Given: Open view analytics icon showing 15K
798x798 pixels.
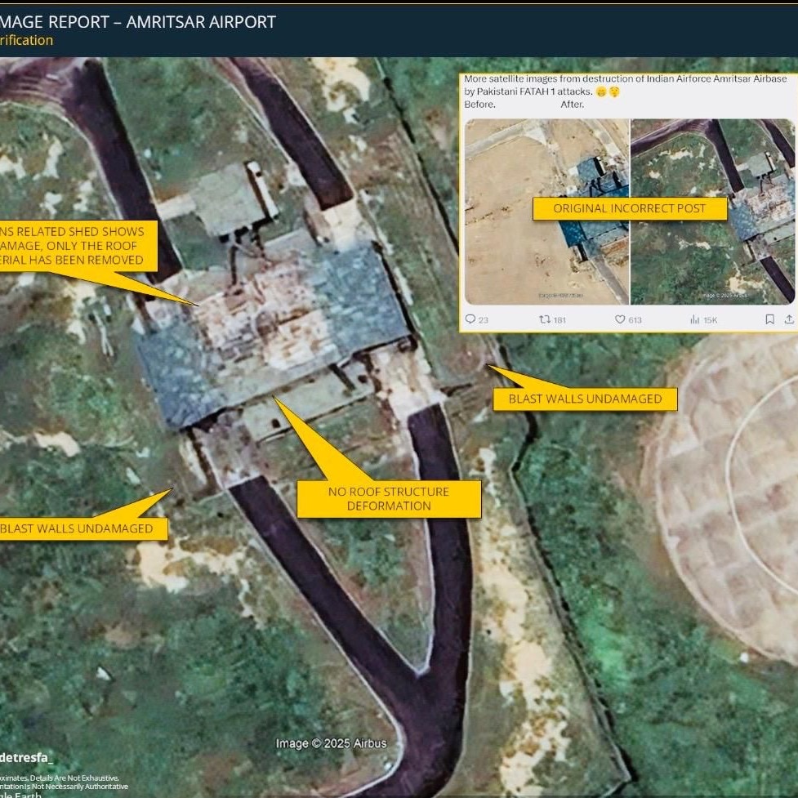Looking at the screenshot, I should pyautogui.click(x=694, y=319).
